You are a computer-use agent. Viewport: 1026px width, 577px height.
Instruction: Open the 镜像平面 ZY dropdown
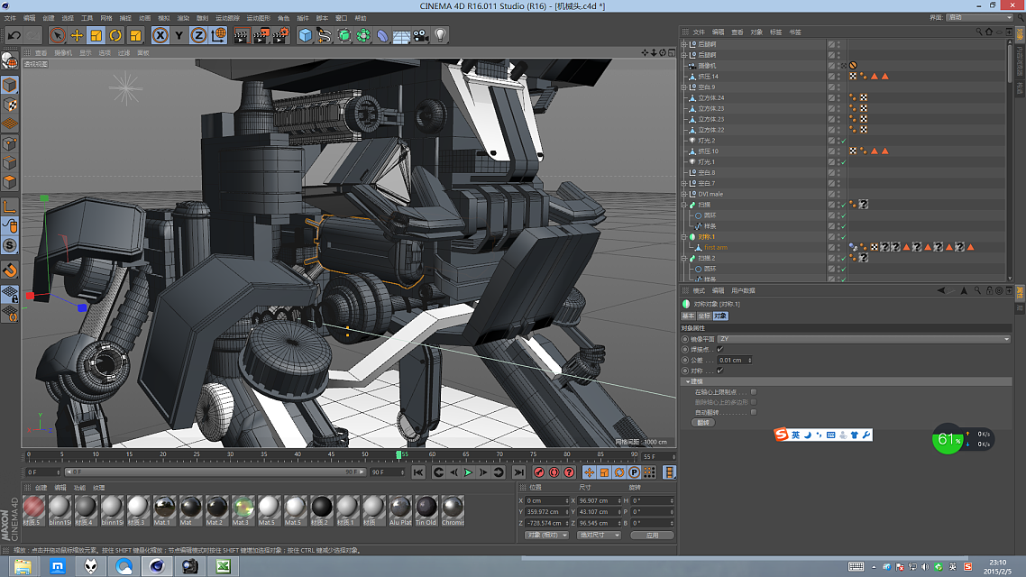click(864, 339)
